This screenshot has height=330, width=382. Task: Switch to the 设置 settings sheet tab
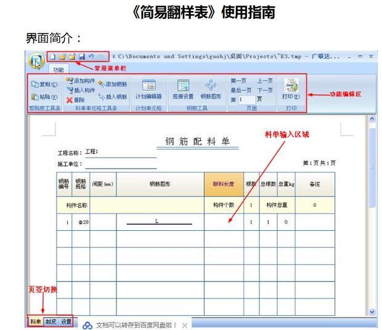[65, 321]
